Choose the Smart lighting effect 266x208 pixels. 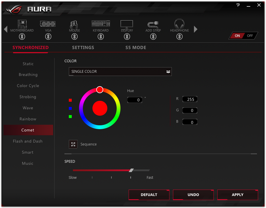28,152
